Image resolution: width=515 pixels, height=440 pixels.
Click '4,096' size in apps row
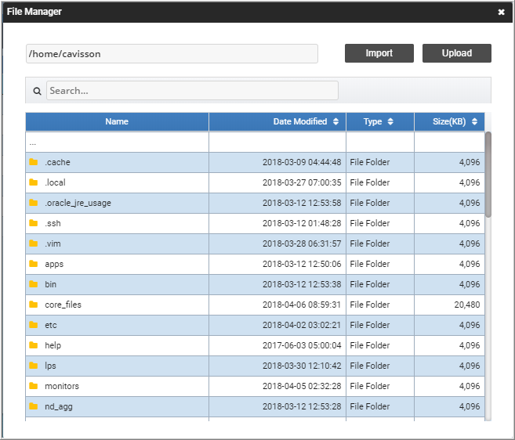point(470,264)
